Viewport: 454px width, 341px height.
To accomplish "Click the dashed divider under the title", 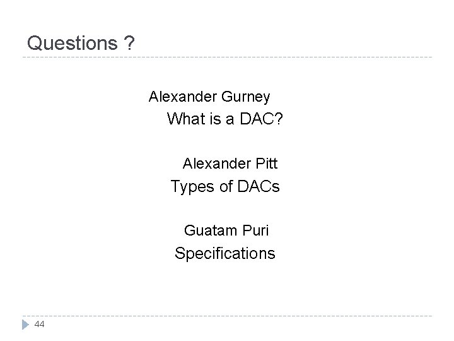I will 227,58.
